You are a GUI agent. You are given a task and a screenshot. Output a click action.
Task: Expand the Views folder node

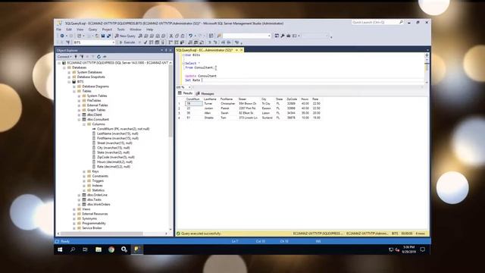pyautogui.click(x=74, y=209)
